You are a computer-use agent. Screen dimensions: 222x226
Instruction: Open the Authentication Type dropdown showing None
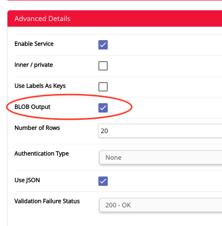pos(161,157)
